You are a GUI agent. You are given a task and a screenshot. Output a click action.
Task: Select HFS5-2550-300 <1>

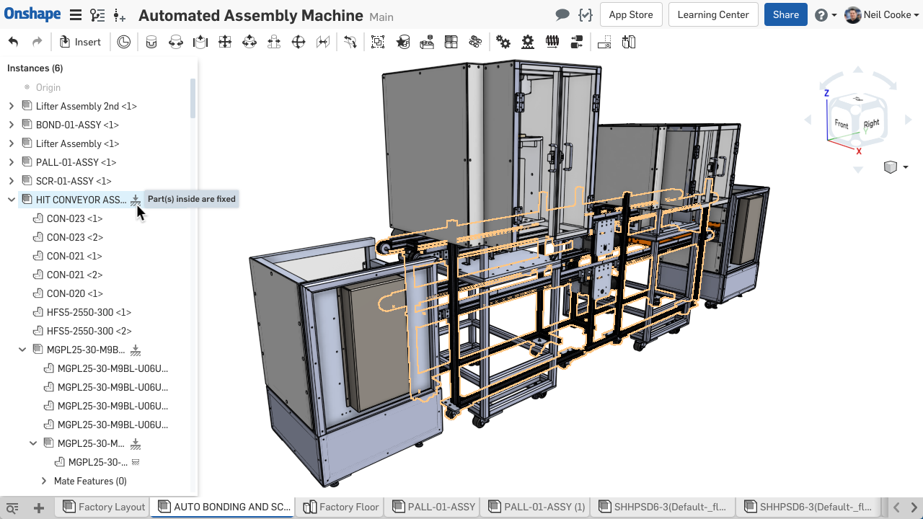[x=89, y=312]
